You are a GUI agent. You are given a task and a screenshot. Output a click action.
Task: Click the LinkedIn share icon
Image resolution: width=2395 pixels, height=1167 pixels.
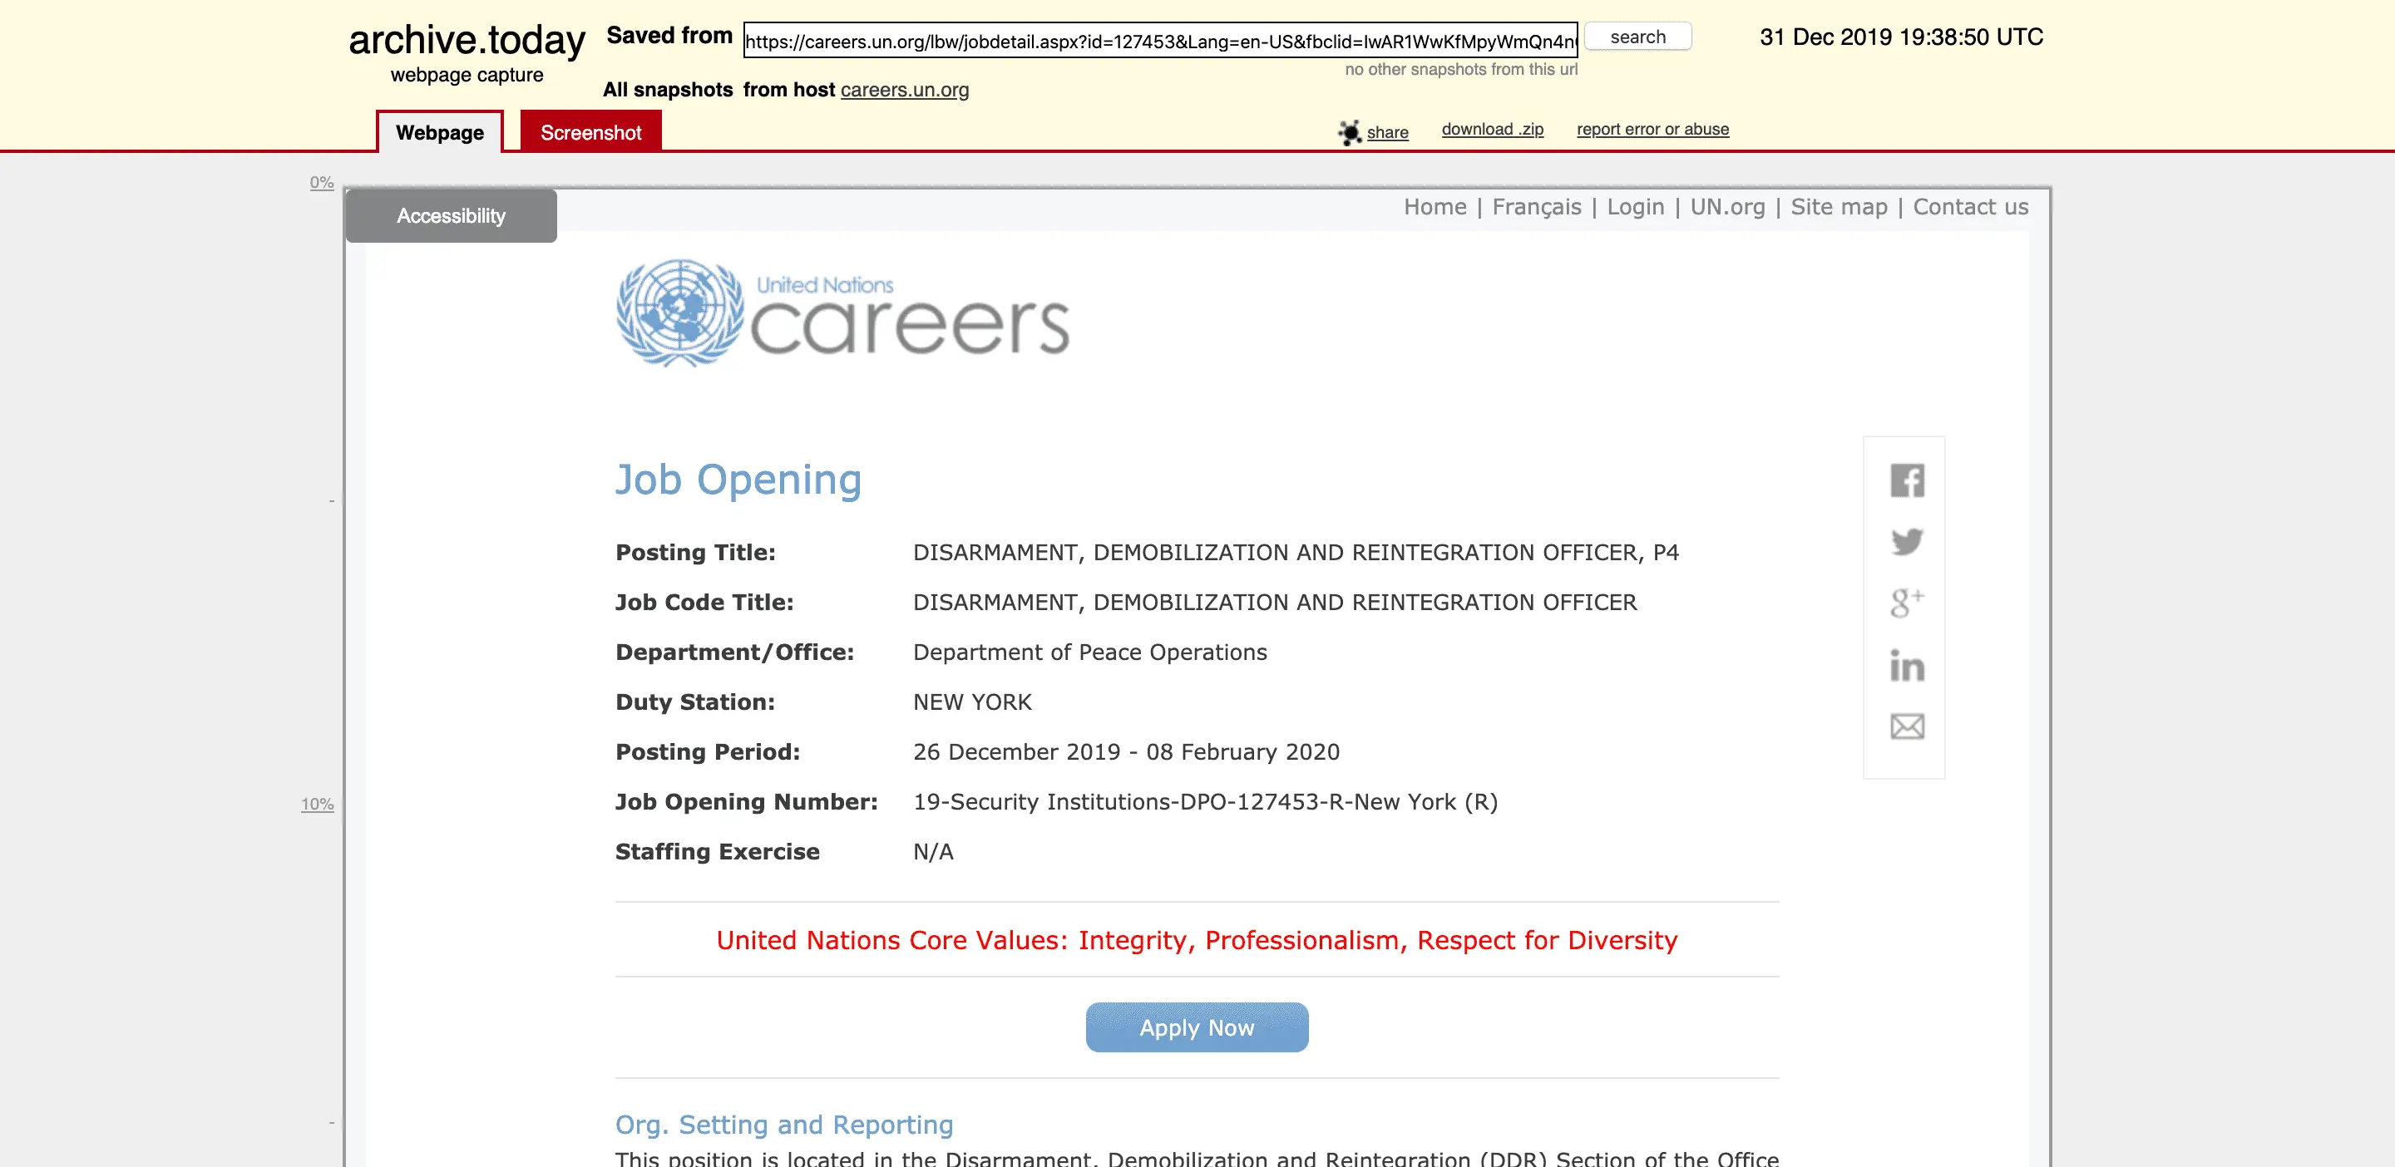(x=1906, y=665)
